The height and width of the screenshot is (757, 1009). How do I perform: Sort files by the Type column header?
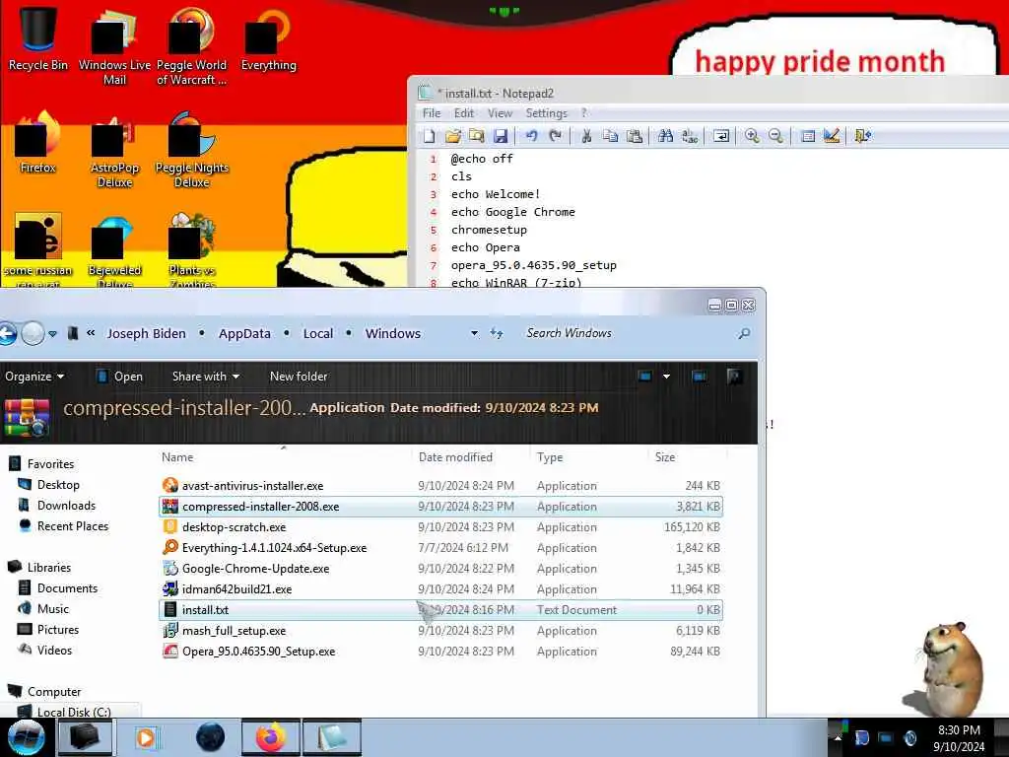click(x=550, y=457)
